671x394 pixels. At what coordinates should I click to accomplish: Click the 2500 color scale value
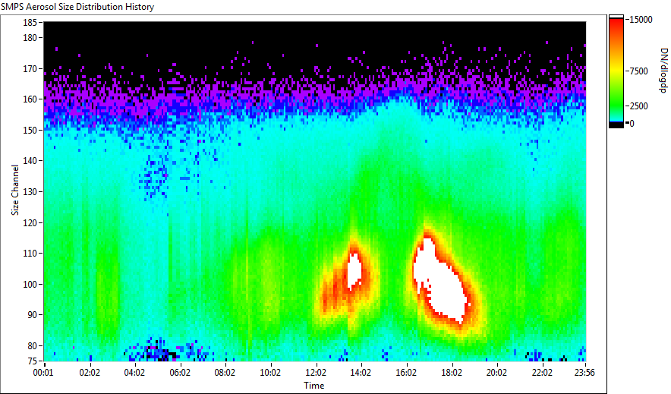pyautogui.click(x=638, y=106)
